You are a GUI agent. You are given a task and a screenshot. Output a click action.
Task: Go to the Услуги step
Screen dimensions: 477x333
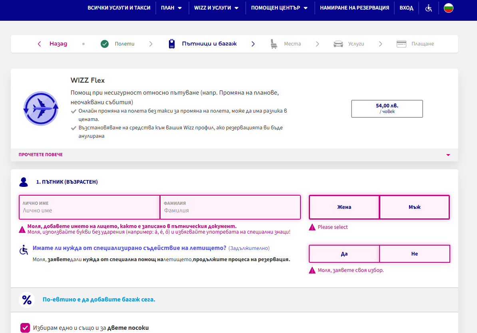tap(356, 44)
